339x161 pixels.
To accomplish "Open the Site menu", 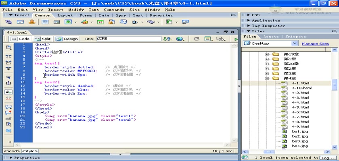I will (134, 10).
